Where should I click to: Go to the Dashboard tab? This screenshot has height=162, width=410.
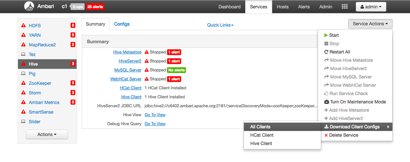[230, 7]
